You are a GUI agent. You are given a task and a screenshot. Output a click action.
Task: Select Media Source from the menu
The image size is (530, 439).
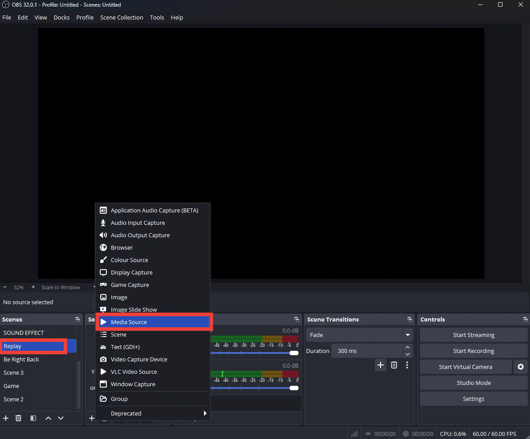point(154,322)
